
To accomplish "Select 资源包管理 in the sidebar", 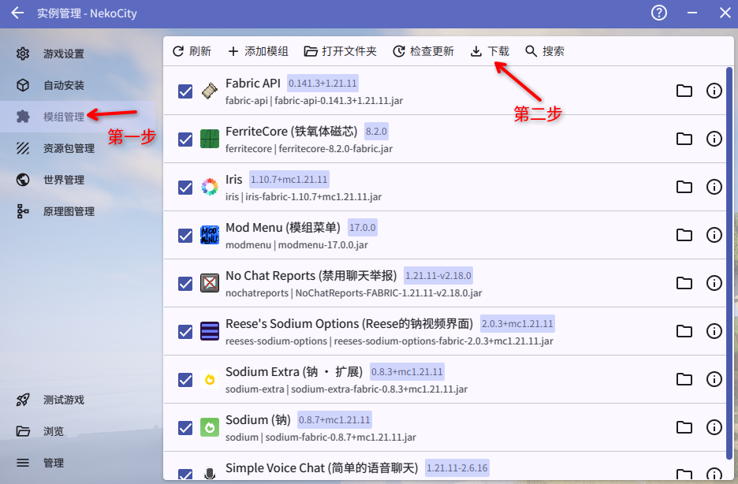I will pos(68,148).
